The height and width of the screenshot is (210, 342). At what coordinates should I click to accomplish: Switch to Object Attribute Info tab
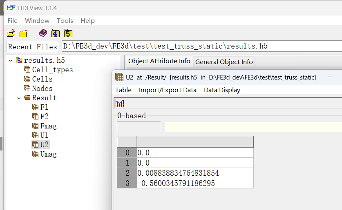click(x=159, y=61)
